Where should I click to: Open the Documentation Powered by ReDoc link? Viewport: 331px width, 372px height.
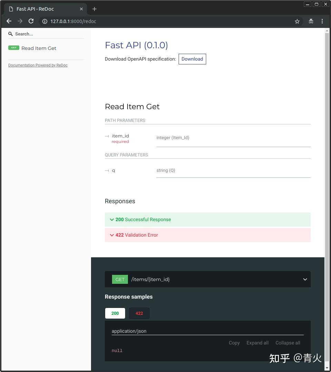[x=38, y=65]
